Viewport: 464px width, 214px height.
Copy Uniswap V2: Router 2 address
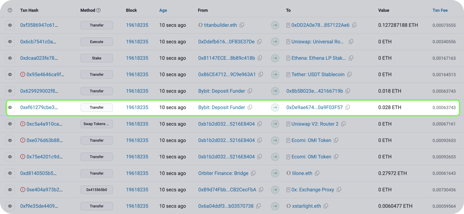click(x=343, y=124)
